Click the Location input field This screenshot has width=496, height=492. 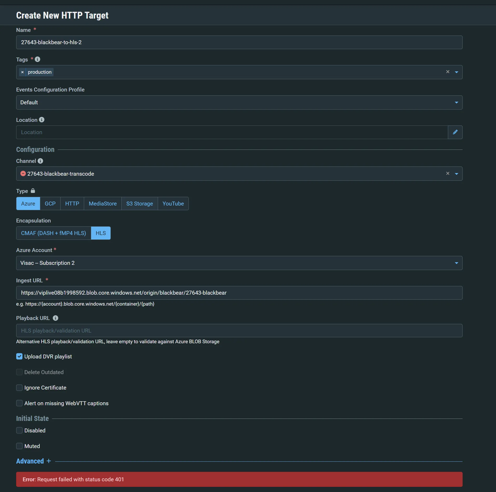tap(232, 132)
